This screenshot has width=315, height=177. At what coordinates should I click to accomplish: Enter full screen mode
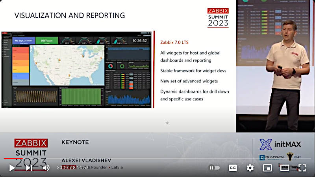coord(302,168)
